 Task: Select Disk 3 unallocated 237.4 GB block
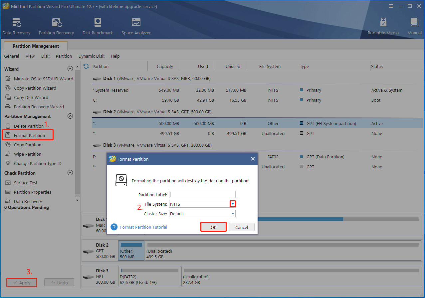click(x=301, y=277)
